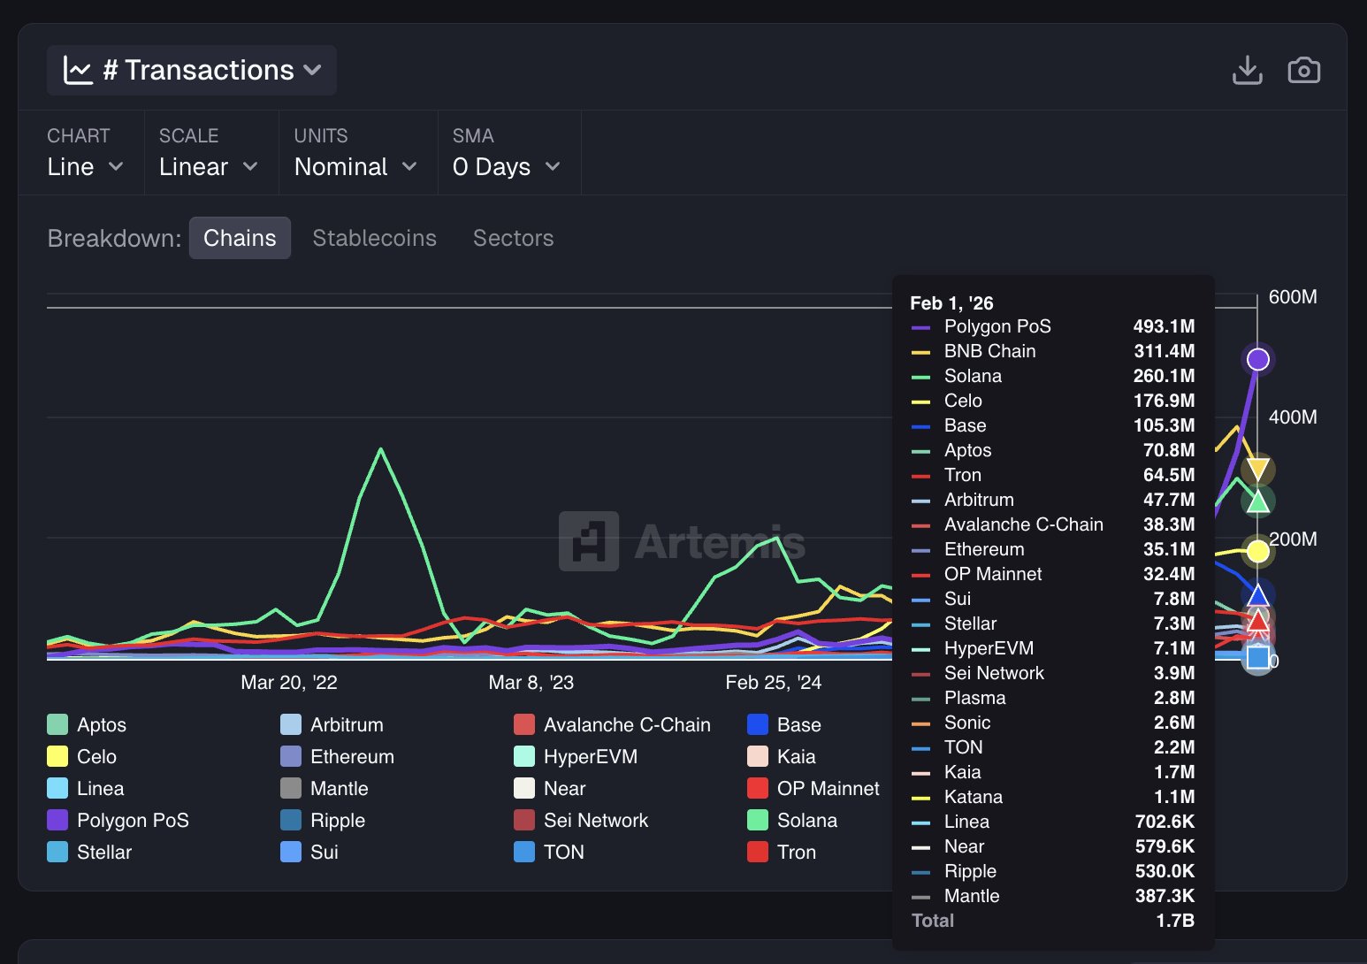Image resolution: width=1367 pixels, height=964 pixels.
Task: Click the camera screenshot icon
Action: tap(1303, 70)
